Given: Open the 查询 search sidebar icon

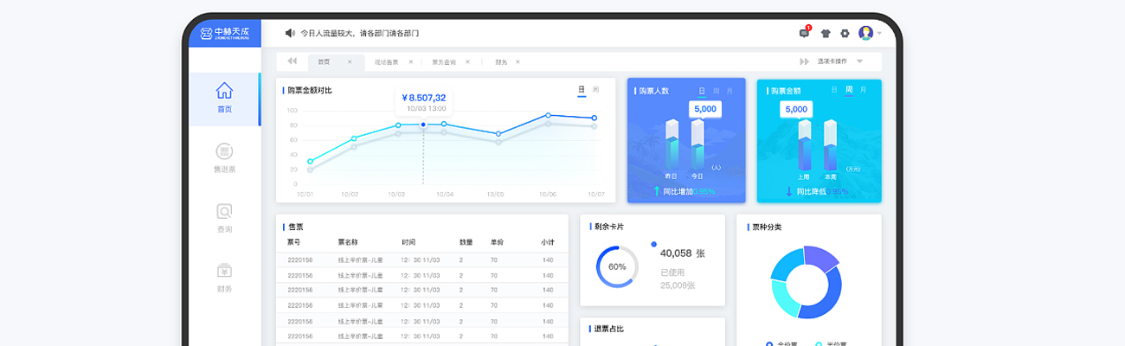Looking at the screenshot, I should [224, 211].
